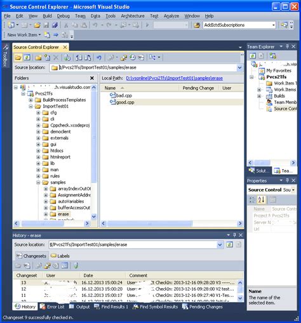Click the New Folder icon in Source Control Explorer toolbar
The height and width of the screenshot is (323, 301).
tap(38, 57)
